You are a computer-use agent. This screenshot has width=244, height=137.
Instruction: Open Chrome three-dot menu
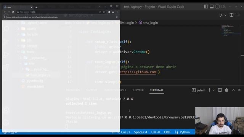tap(117, 12)
